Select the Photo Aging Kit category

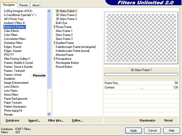(x=13, y=111)
